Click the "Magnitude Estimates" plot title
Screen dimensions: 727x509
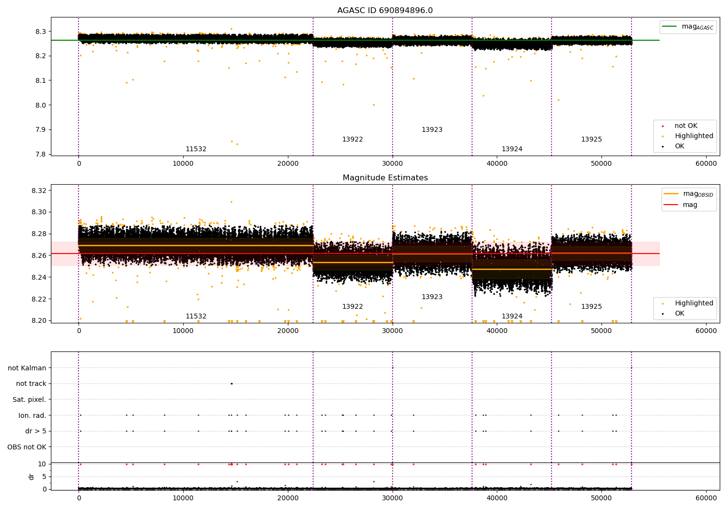tap(385, 178)
